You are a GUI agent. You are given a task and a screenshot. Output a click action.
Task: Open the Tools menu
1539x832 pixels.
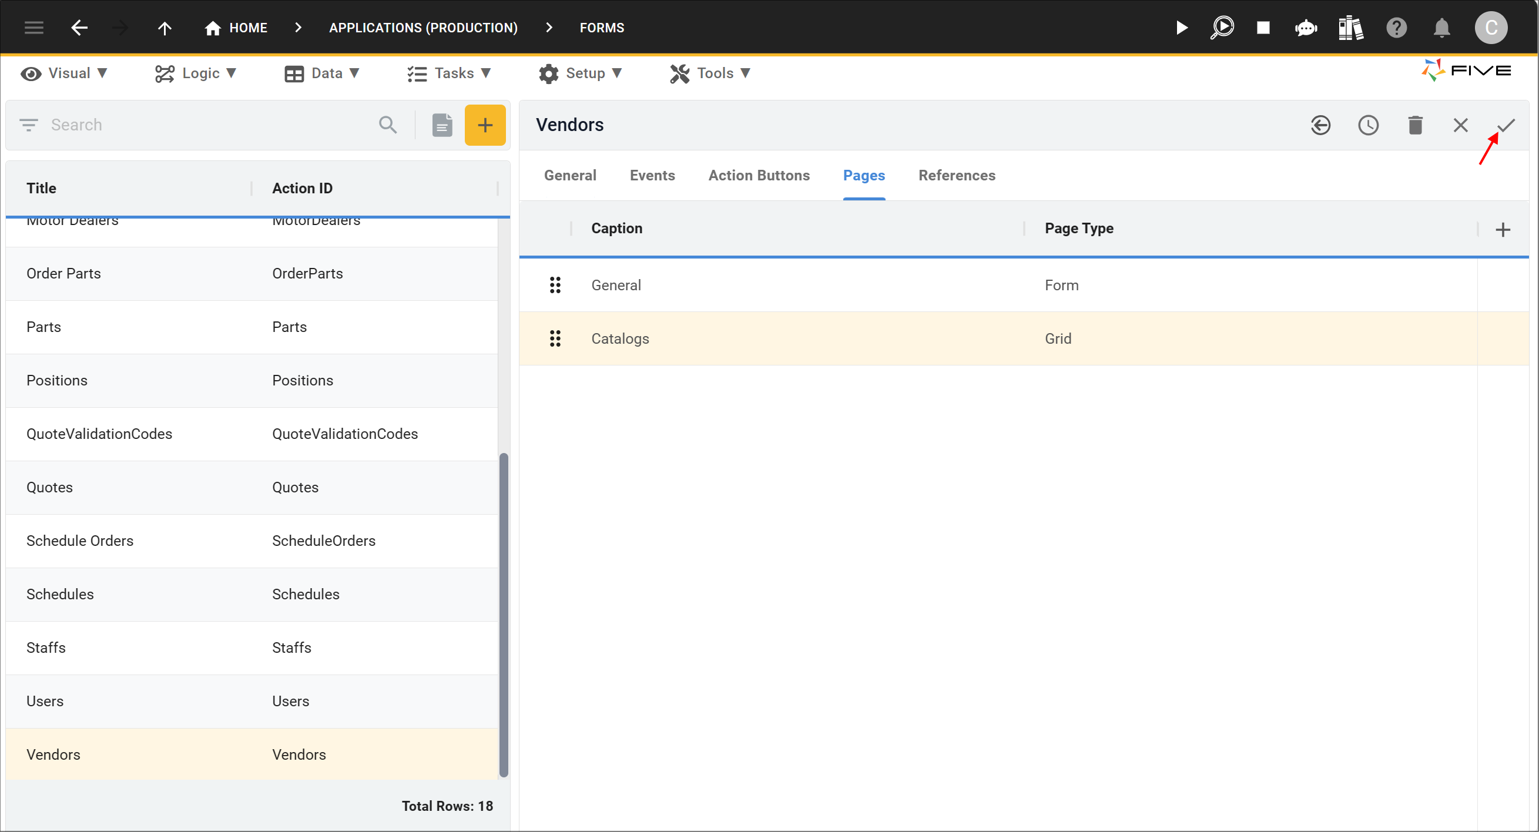click(709, 73)
